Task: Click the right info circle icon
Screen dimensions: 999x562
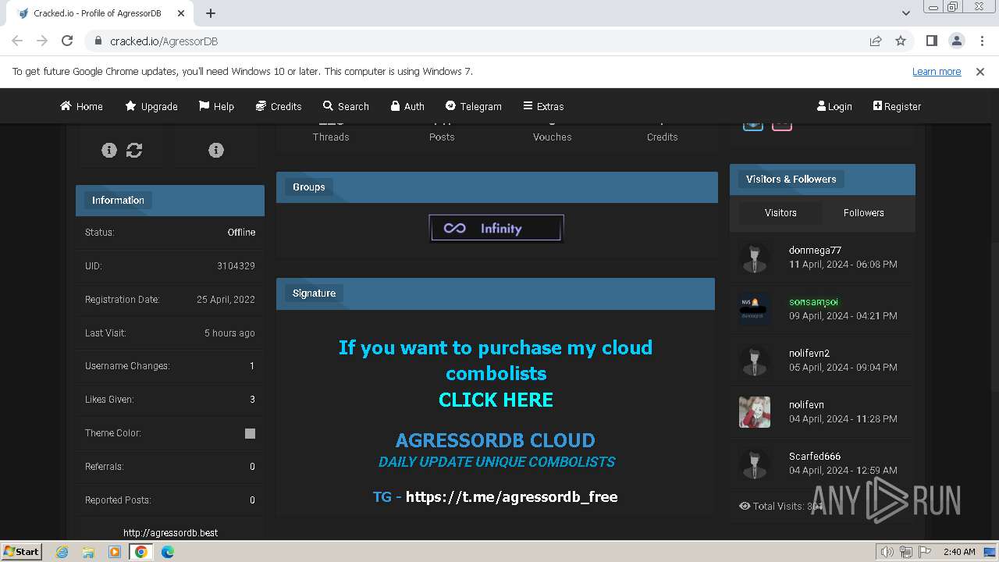Action: click(216, 150)
